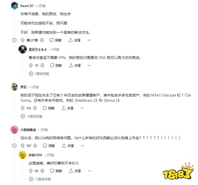Downvote the comment with 99 votes
Viewport: 198px width, 185px height.
click(43, 171)
